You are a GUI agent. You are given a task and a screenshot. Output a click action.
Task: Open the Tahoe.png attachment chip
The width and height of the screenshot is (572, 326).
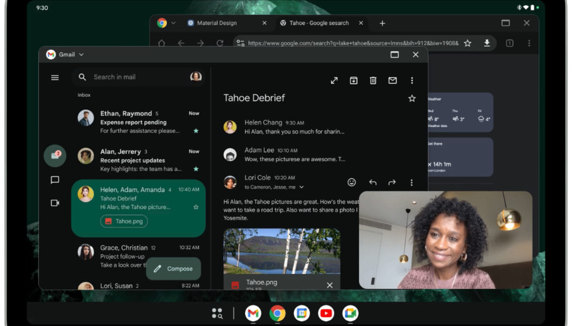pyautogui.click(x=123, y=221)
